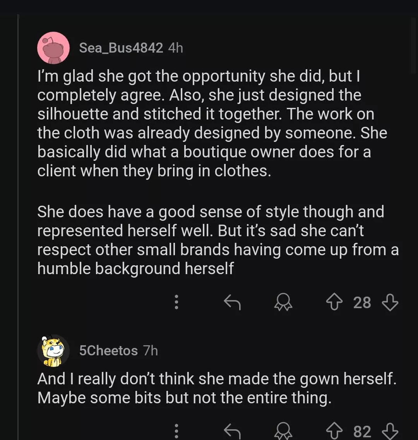Tap the Sea_Bus4842 username
The width and height of the screenshot is (418, 440).
(x=121, y=48)
